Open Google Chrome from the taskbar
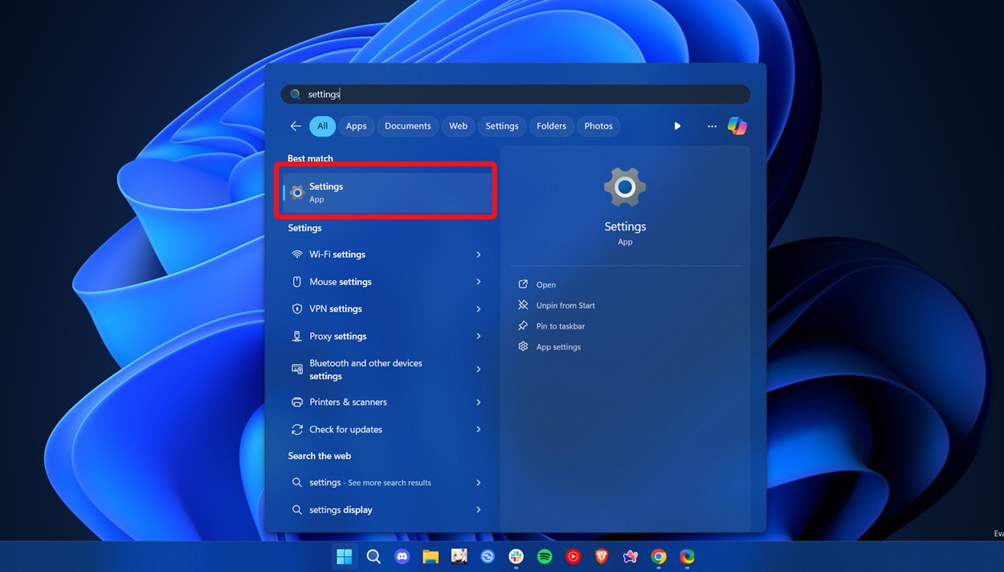 (x=659, y=557)
